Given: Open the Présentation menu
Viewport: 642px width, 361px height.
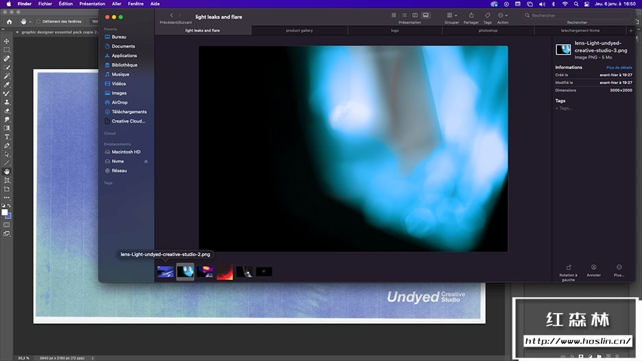Looking at the screenshot, I should point(92,3).
